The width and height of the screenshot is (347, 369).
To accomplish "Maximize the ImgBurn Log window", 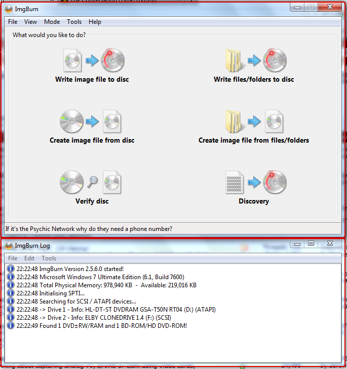I will click(x=311, y=243).
